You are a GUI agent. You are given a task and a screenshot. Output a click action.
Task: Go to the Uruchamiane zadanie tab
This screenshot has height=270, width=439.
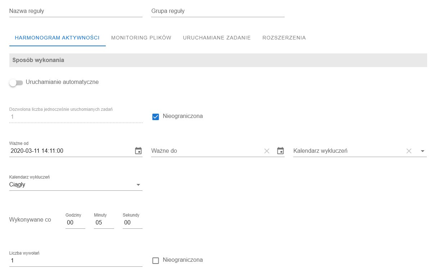click(217, 38)
